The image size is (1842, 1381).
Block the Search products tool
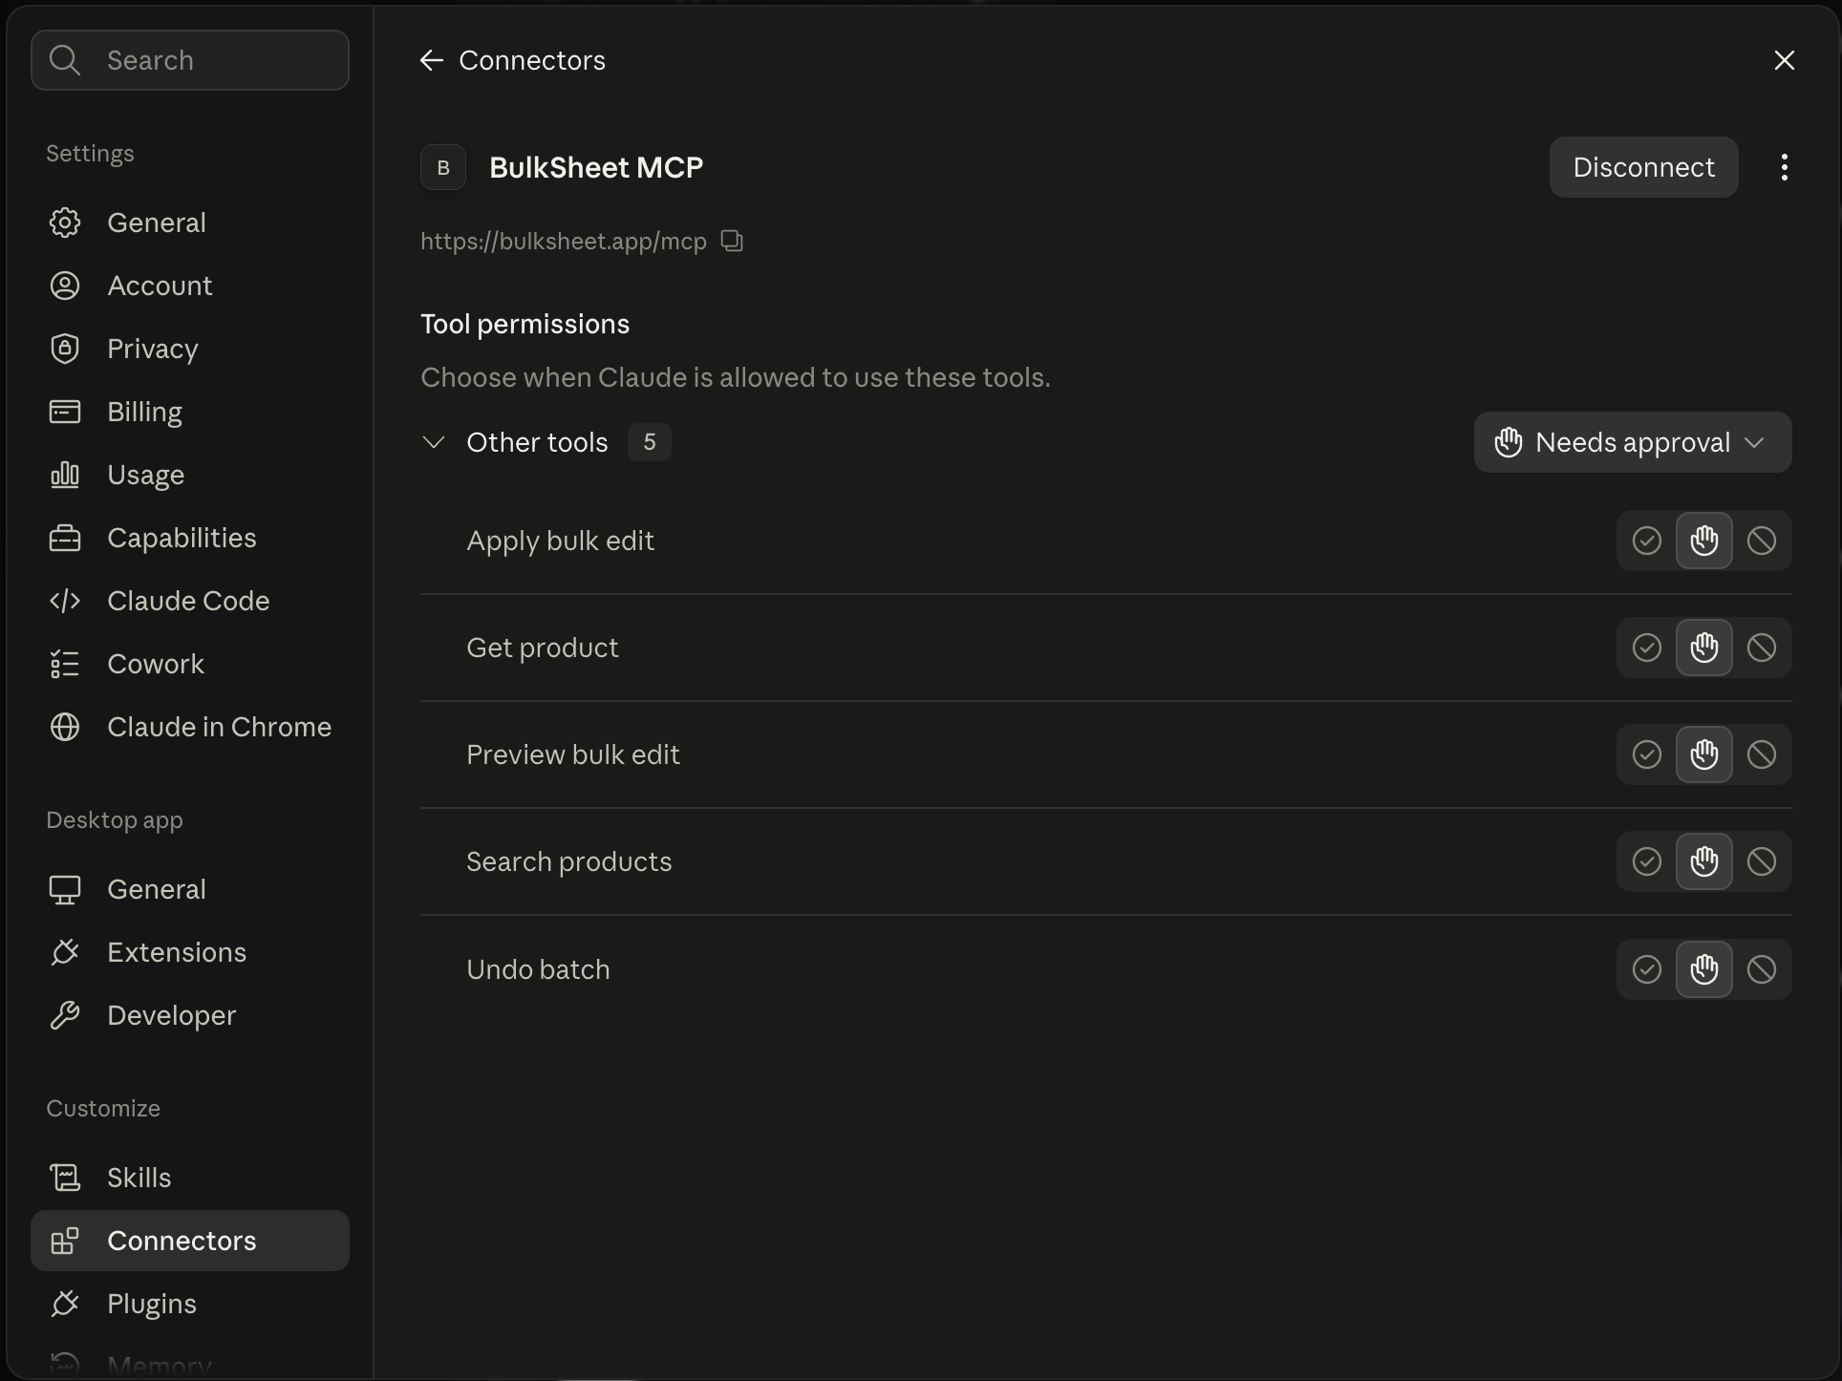coord(1761,861)
